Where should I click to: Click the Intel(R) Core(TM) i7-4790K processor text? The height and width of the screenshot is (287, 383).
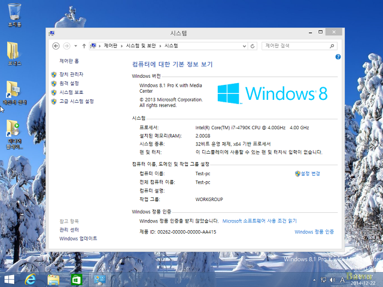pos(252,127)
